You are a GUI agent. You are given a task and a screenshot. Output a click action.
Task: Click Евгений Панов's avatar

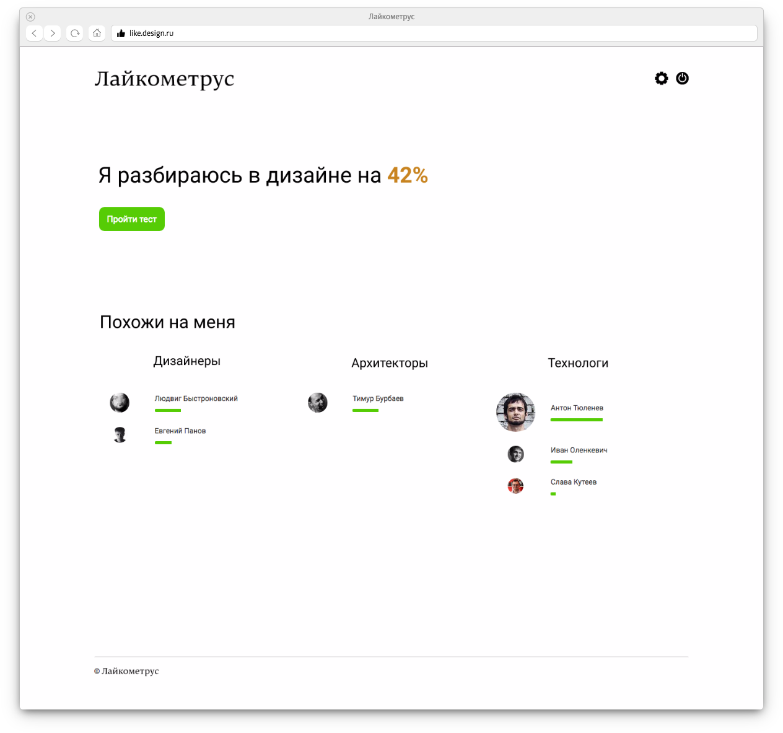[120, 435]
